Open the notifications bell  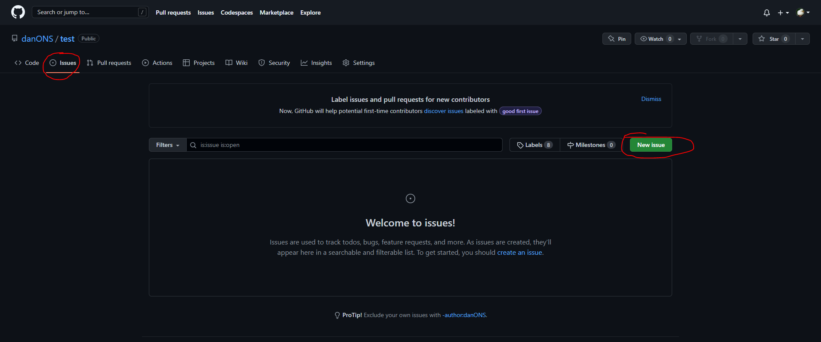point(767,13)
